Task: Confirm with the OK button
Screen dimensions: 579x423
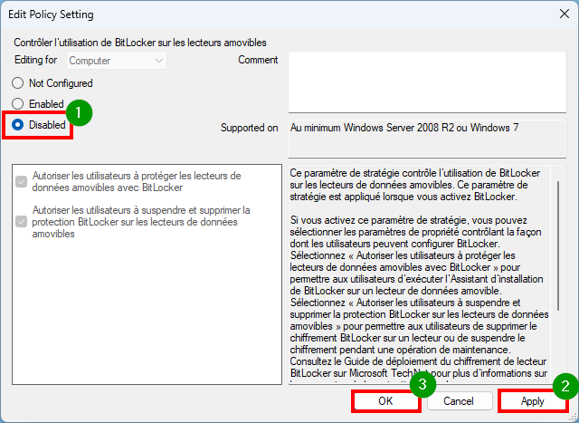Action: 385,401
